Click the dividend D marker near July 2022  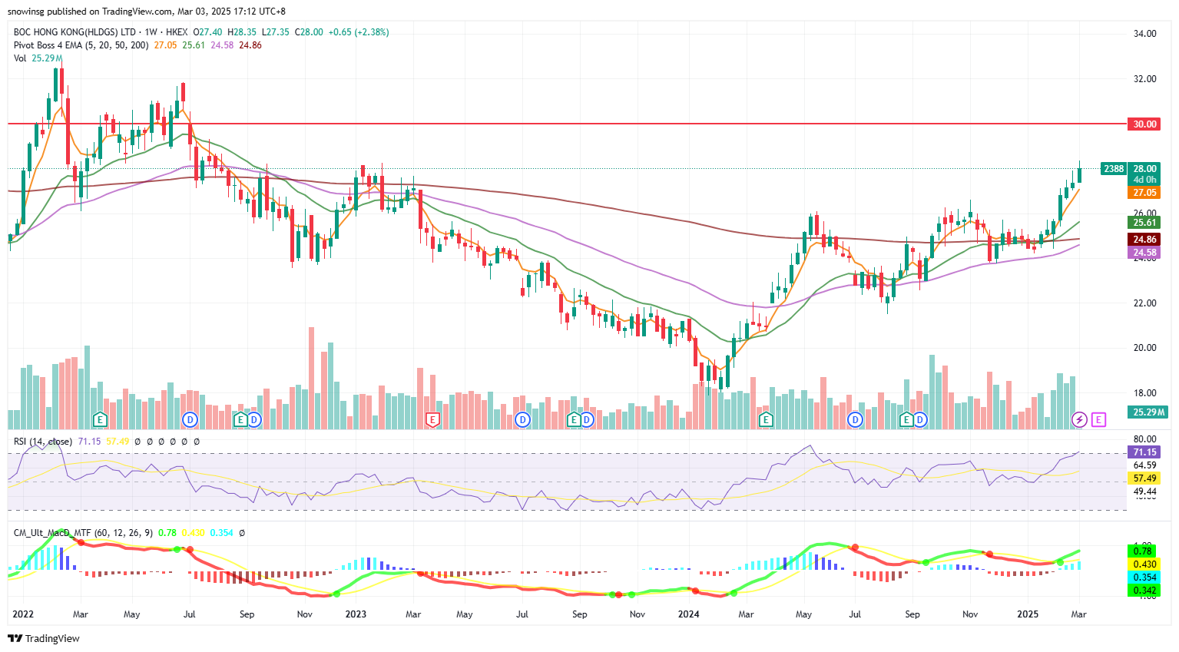click(x=190, y=419)
